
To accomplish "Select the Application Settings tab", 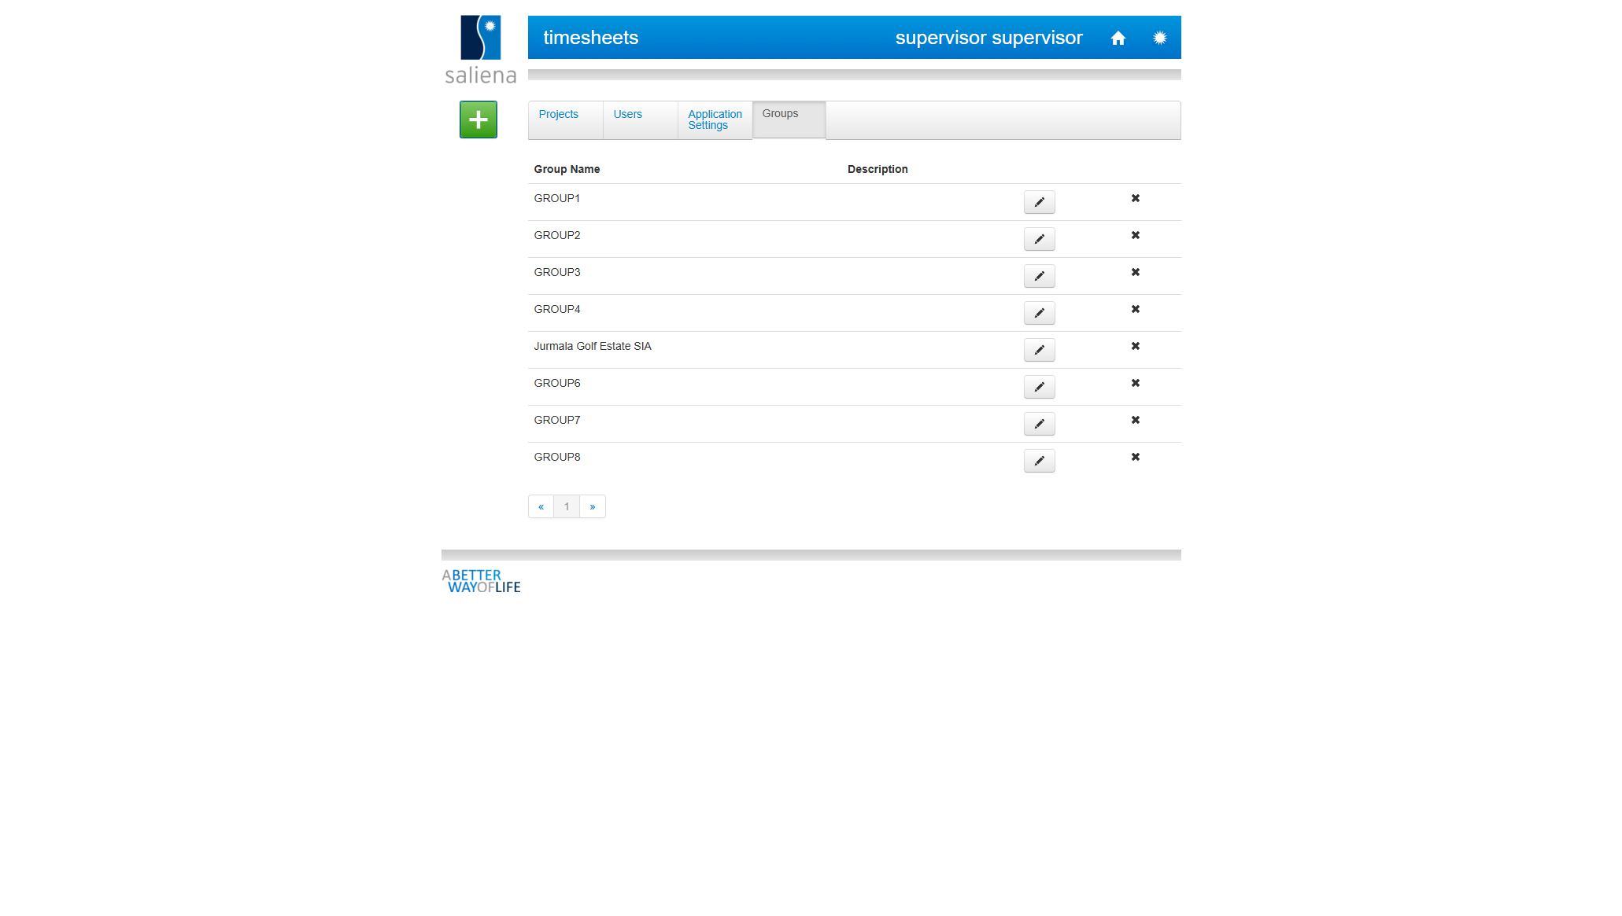I will 714,120.
